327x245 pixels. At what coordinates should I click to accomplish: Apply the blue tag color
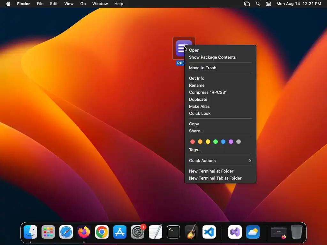tap(223, 142)
